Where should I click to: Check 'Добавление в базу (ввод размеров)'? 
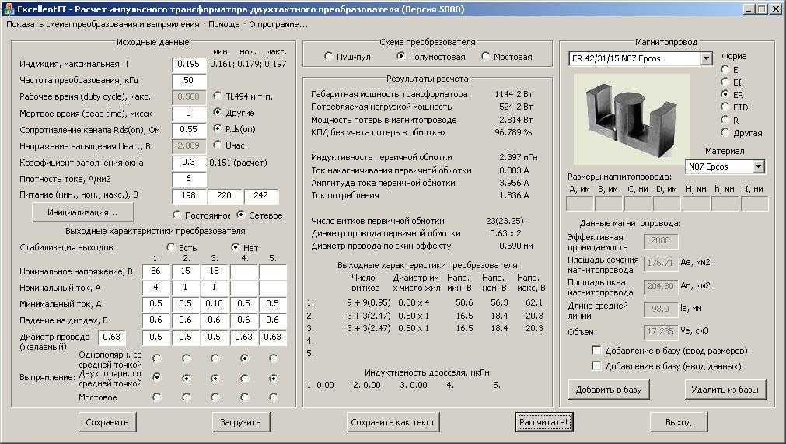click(596, 350)
